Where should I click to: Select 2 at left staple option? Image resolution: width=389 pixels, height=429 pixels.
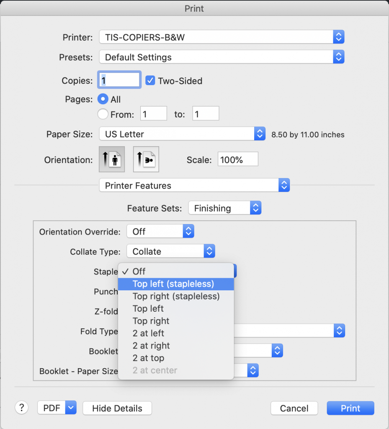click(x=148, y=333)
